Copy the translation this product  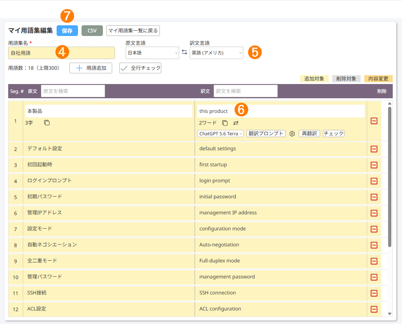[225, 123]
